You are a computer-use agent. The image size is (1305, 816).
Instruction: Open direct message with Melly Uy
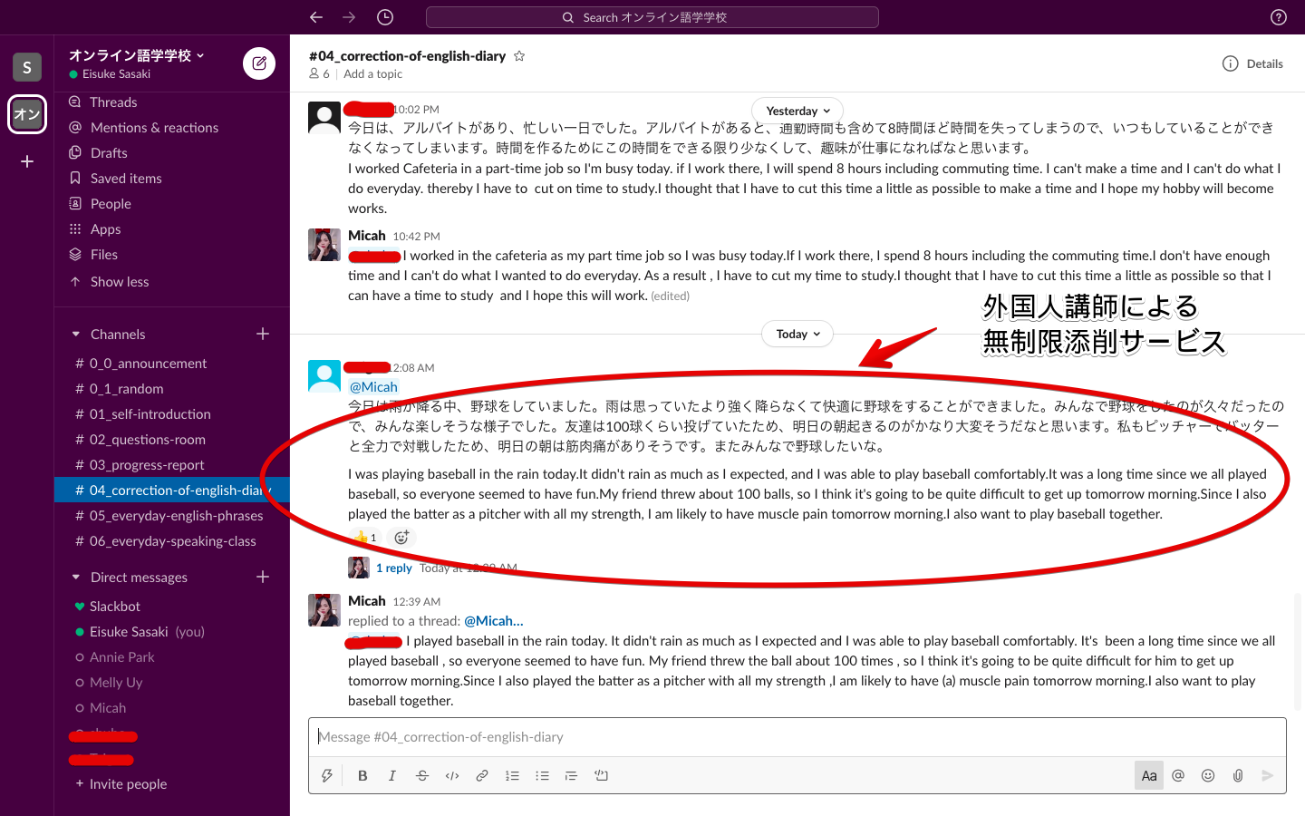pyautogui.click(x=116, y=683)
